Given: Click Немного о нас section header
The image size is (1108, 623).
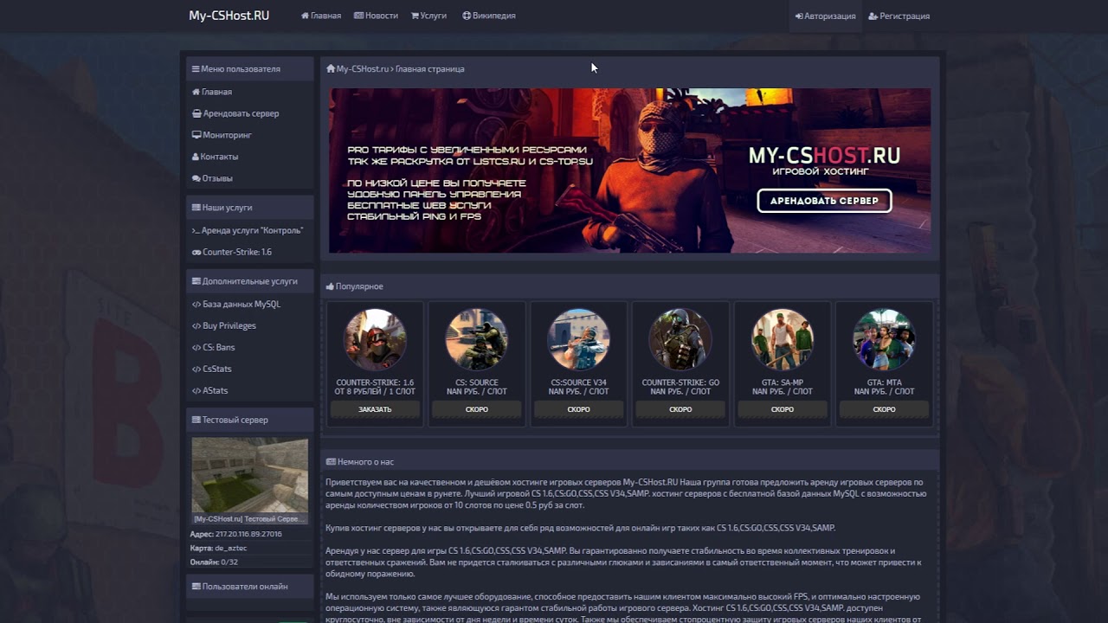Looking at the screenshot, I should [x=630, y=462].
